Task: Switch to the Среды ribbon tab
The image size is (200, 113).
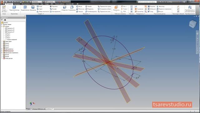Action: point(47,4)
